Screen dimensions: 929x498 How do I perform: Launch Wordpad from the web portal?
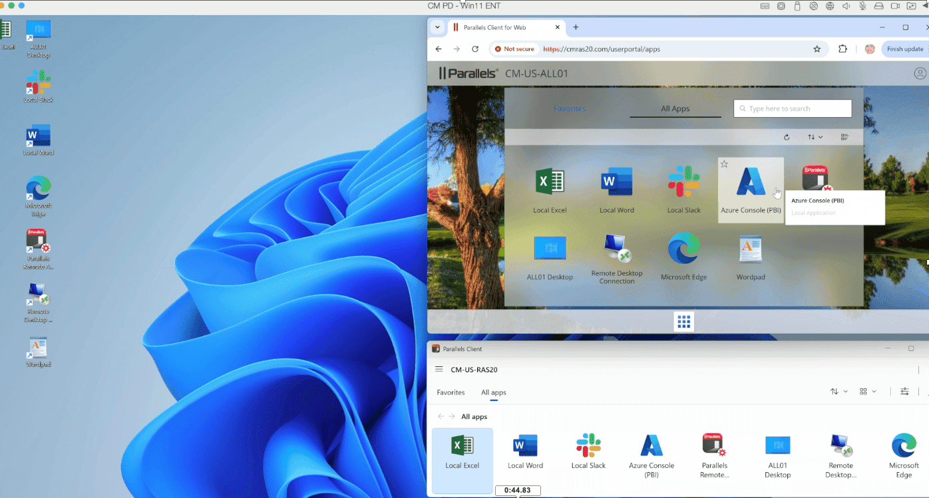point(751,256)
